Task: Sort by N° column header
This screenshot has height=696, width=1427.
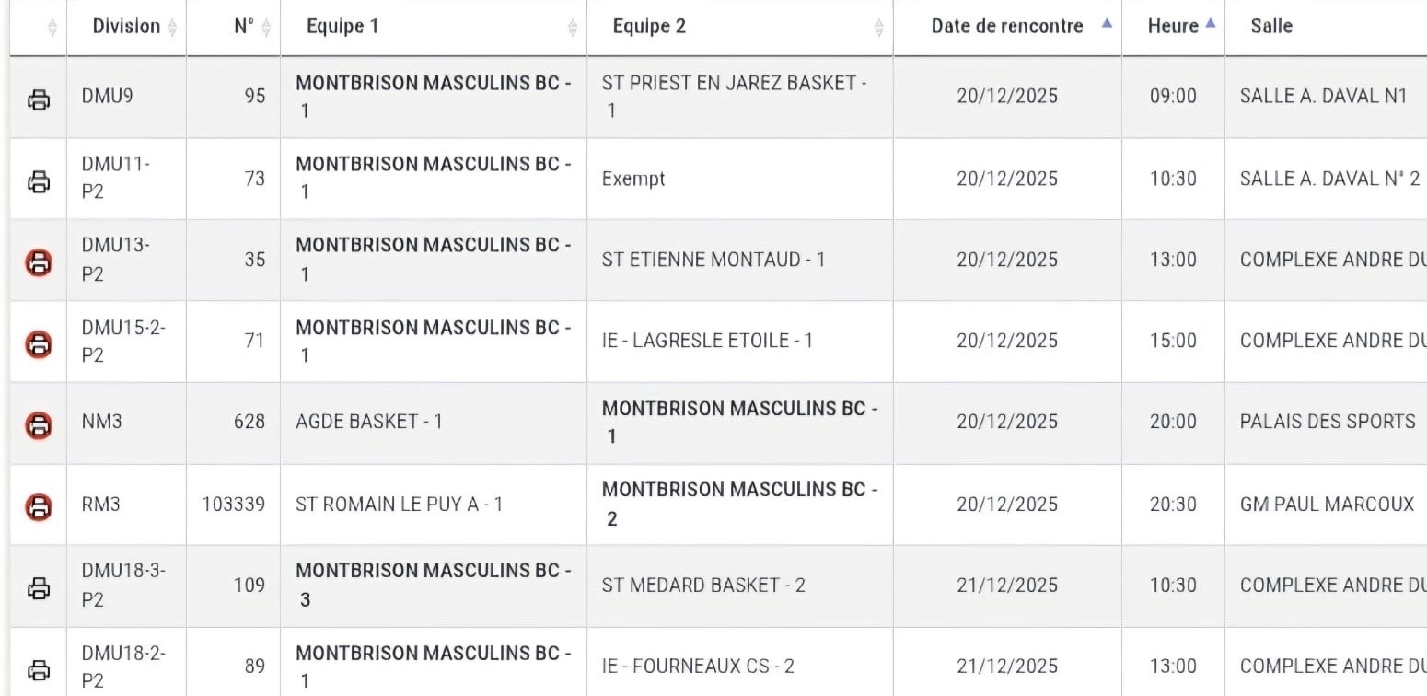Action: coord(243,27)
